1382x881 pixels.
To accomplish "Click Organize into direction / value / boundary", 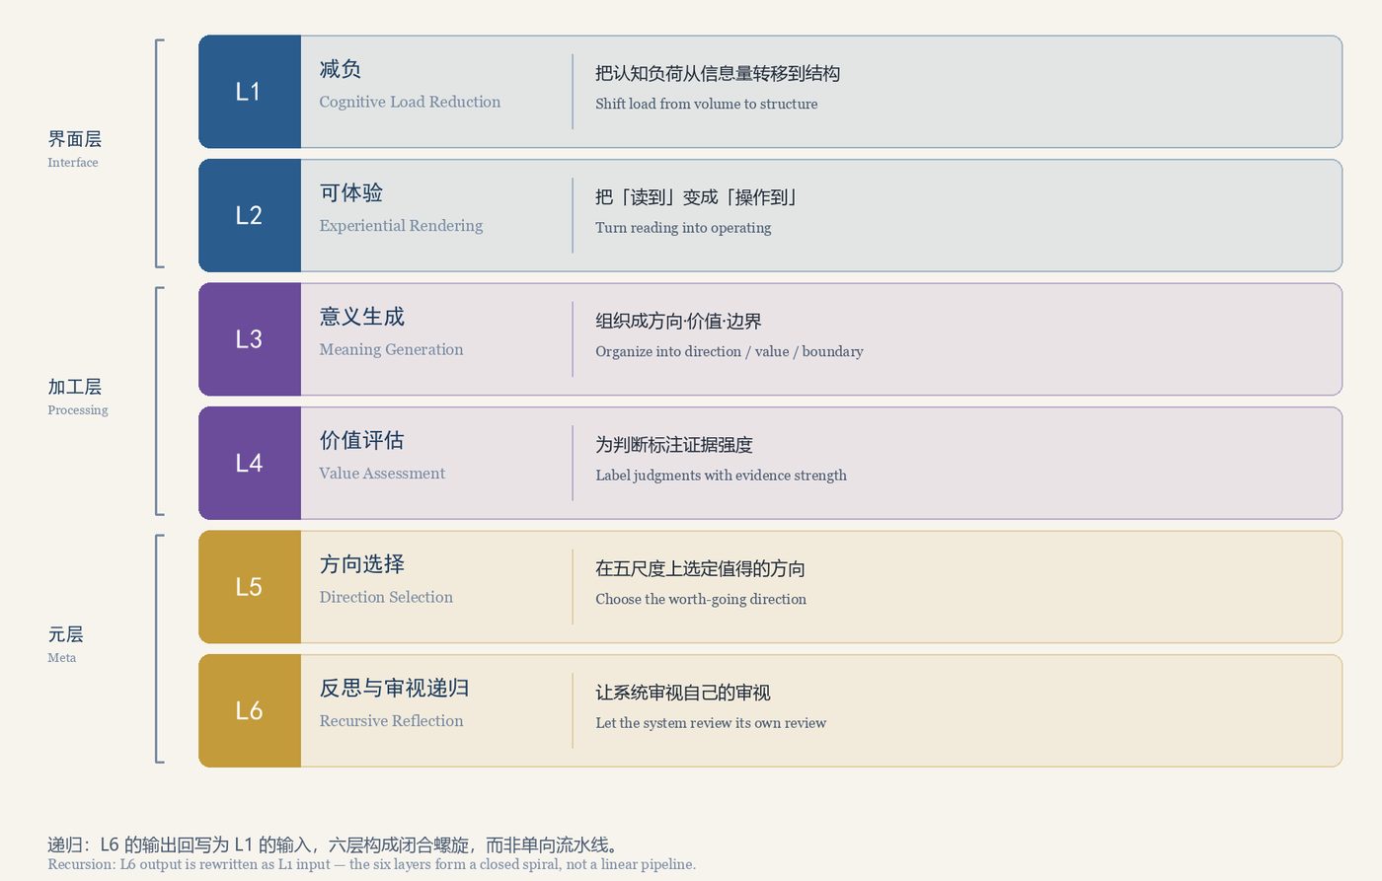I will click(x=729, y=351).
